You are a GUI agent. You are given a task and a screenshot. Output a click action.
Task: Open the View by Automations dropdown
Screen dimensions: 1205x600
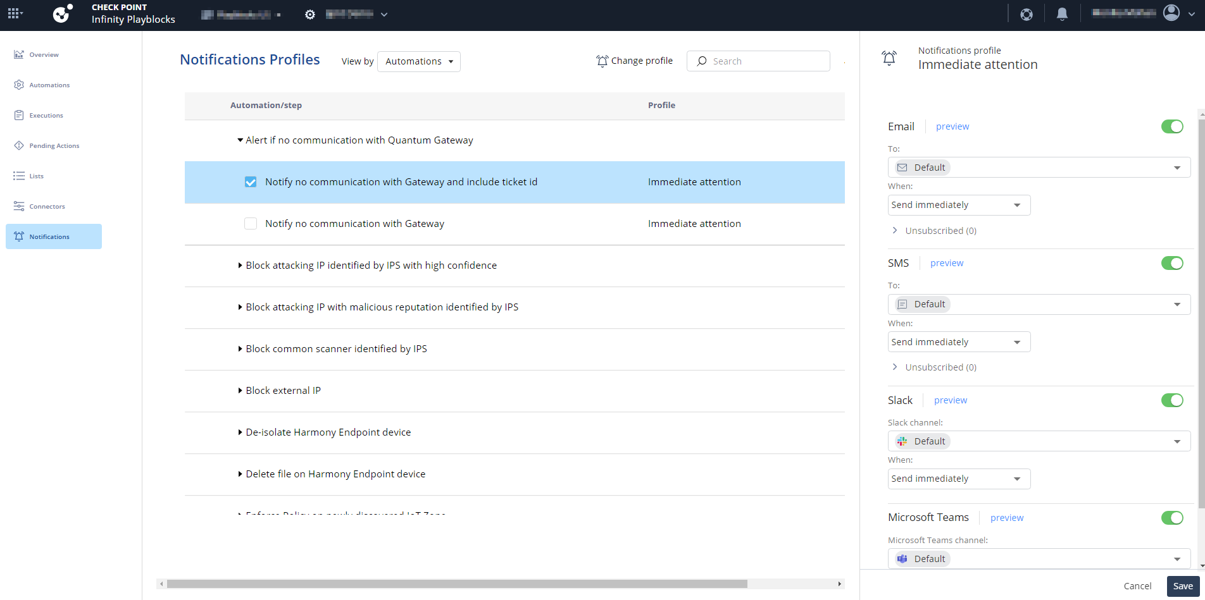(419, 61)
